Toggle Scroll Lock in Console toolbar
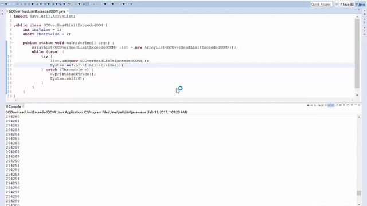 [322, 105]
